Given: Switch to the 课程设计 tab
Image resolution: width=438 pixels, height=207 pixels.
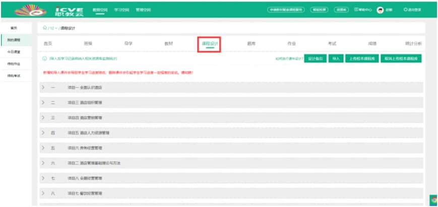Looking at the screenshot, I should click(210, 44).
